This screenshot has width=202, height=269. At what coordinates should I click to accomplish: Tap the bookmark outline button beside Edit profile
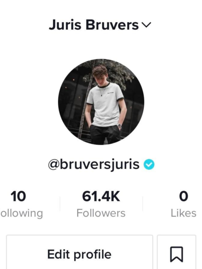coord(176,252)
